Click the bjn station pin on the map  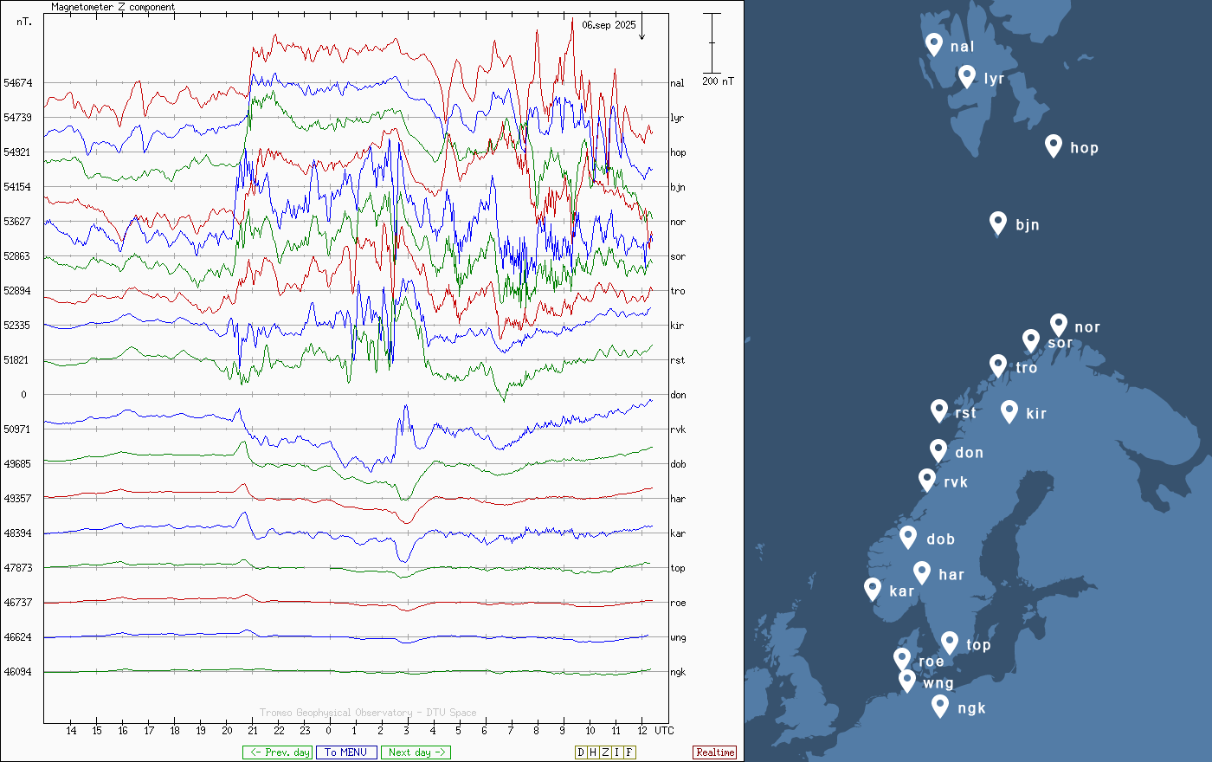pyautogui.click(x=998, y=223)
